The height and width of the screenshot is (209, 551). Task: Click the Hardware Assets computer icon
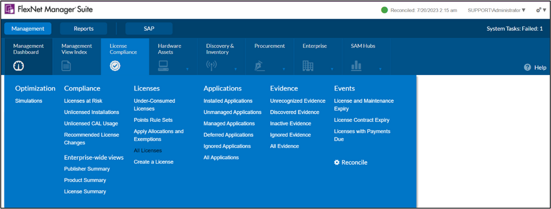coord(163,66)
